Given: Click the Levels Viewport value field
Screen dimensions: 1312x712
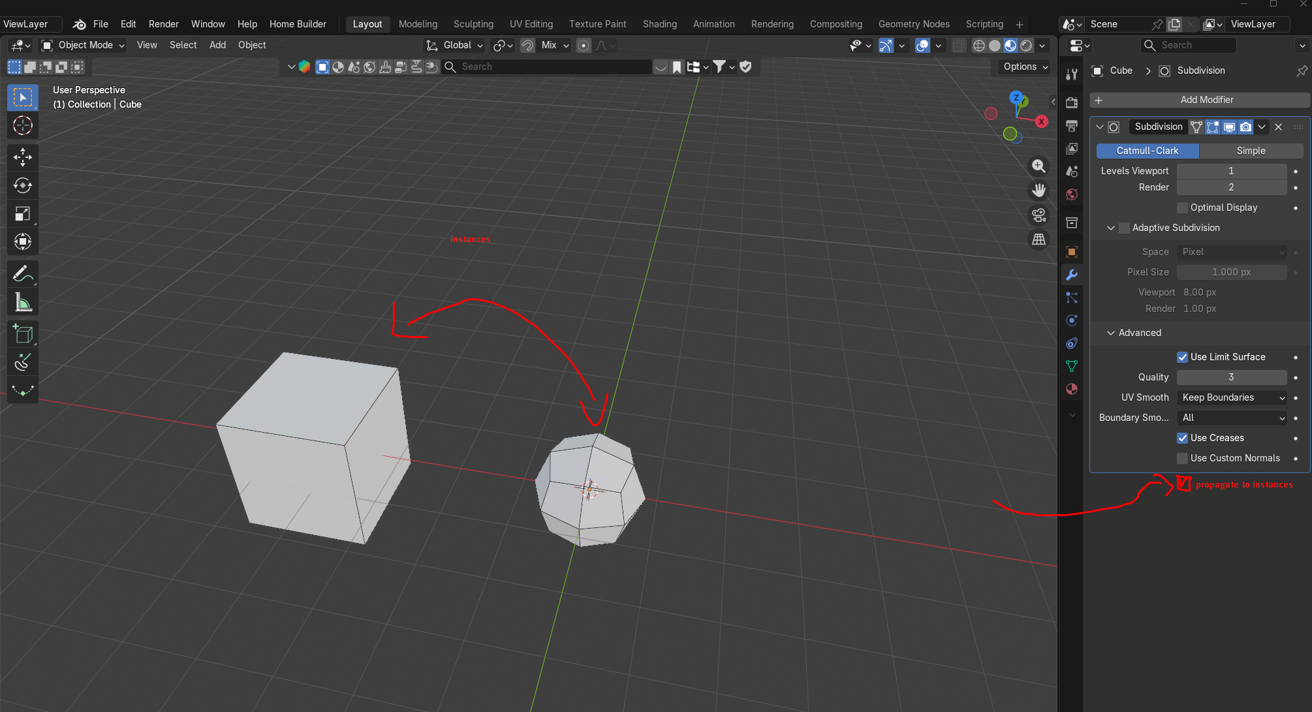Looking at the screenshot, I should 1232,171.
